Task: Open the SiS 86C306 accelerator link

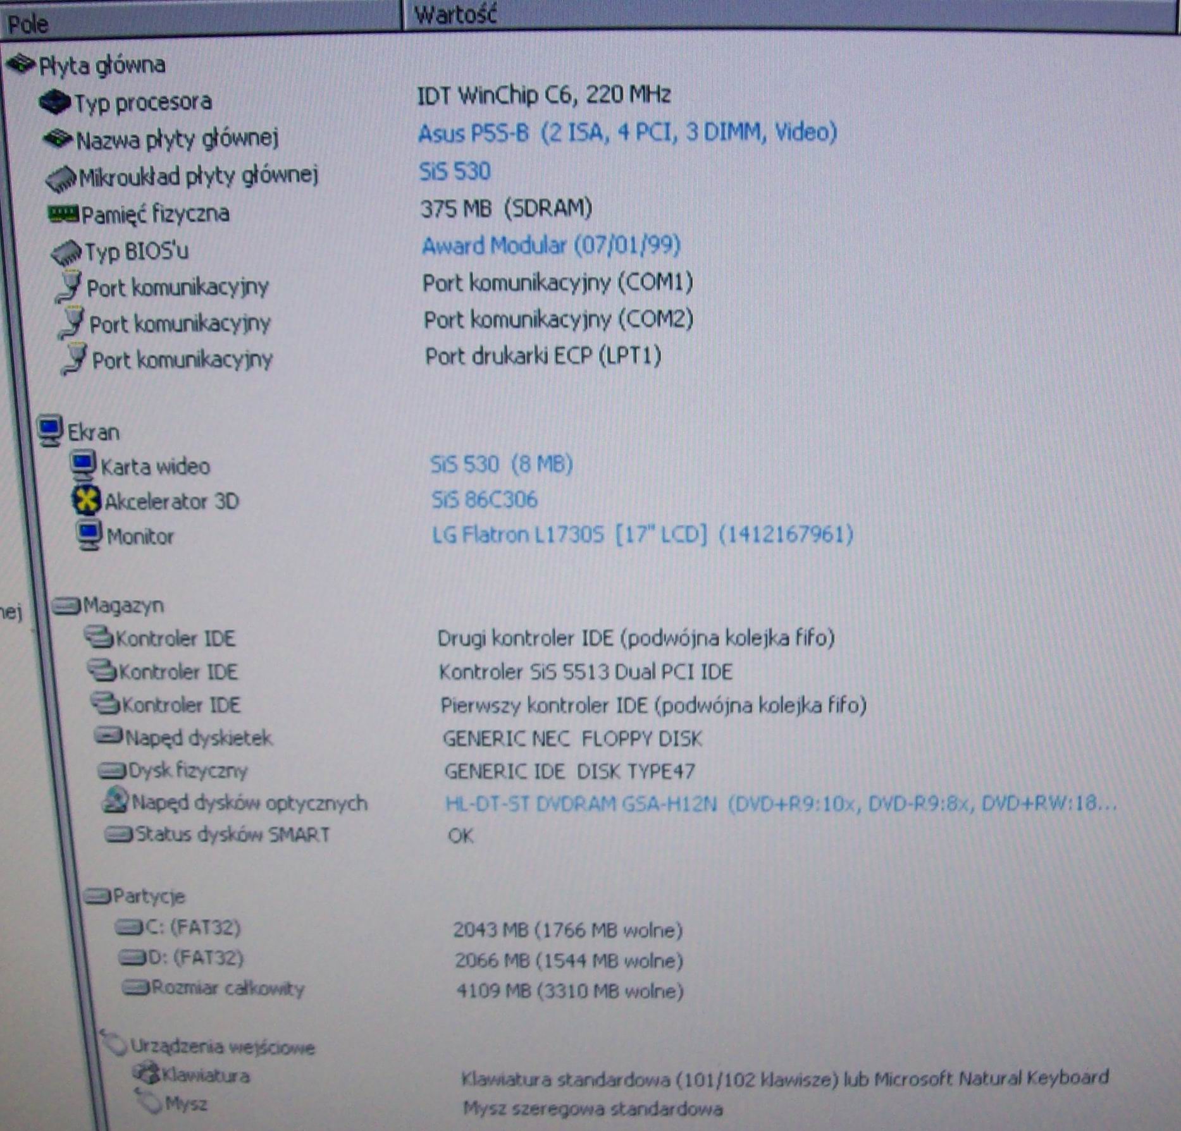Action: tap(485, 499)
